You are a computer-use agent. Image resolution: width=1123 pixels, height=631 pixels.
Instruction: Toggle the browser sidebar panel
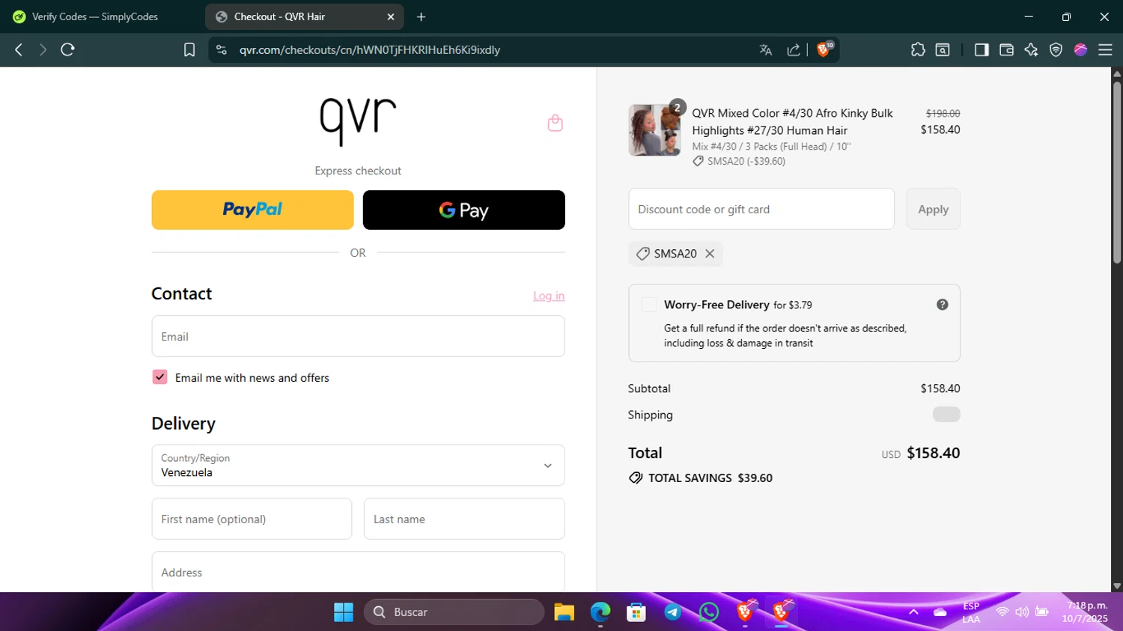tap(982, 49)
